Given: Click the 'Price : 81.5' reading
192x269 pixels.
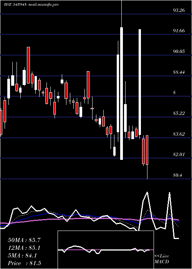Looking at the screenshot, I should point(24,263).
